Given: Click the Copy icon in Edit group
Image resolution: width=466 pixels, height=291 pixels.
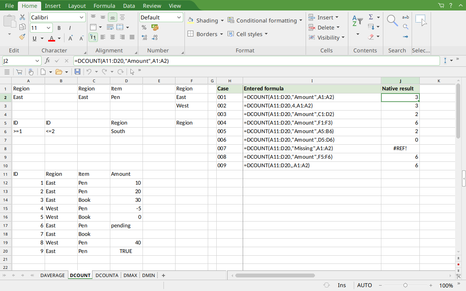Looking at the screenshot, I should point(22,27).
